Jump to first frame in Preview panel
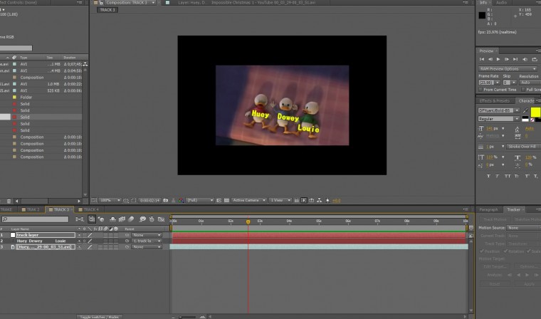 (481, 60)
